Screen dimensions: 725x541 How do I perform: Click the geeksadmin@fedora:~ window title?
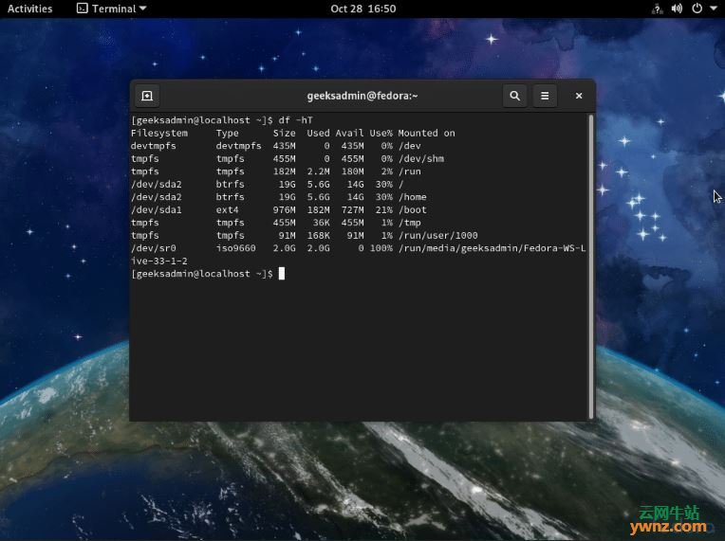coord(362,96)
